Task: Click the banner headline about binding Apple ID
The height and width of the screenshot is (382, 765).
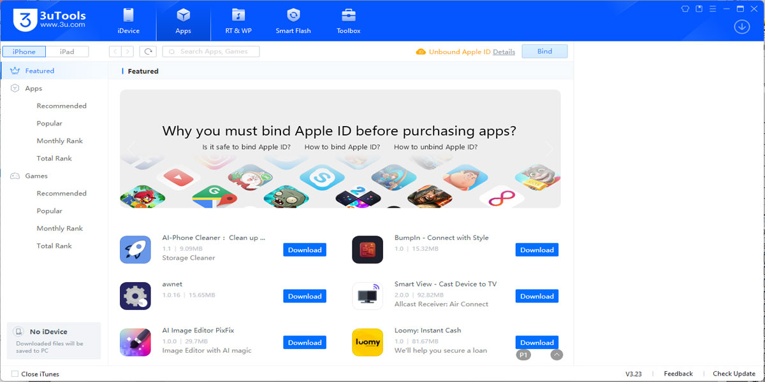Action: click(339, 131)
